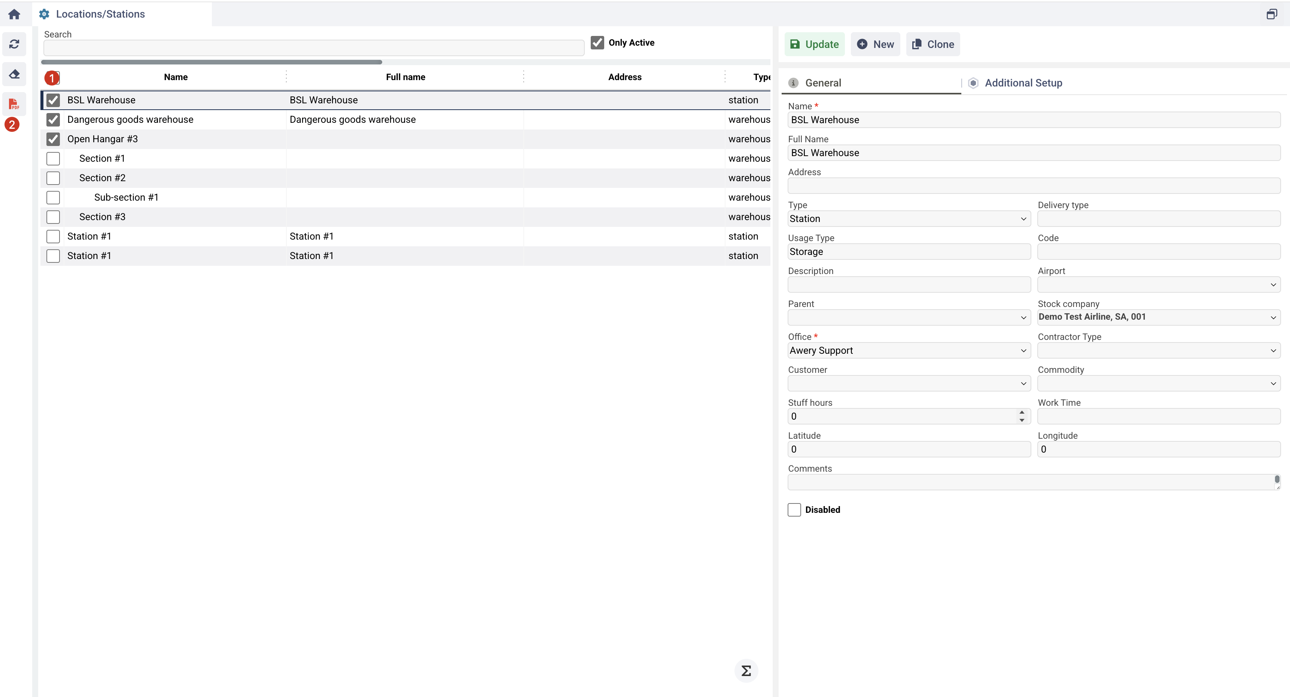Uncheck the Dangerous goods warehouse row
The width and height of the screenshot is (1290, 697).
point(53,120)
